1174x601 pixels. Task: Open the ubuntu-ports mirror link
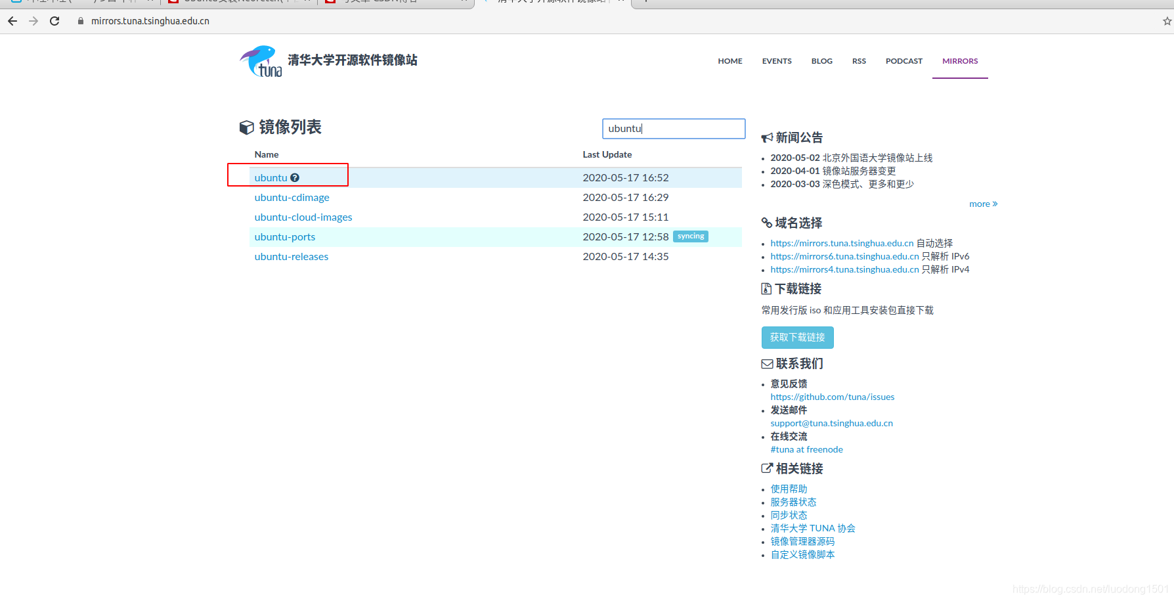point(284,236)
